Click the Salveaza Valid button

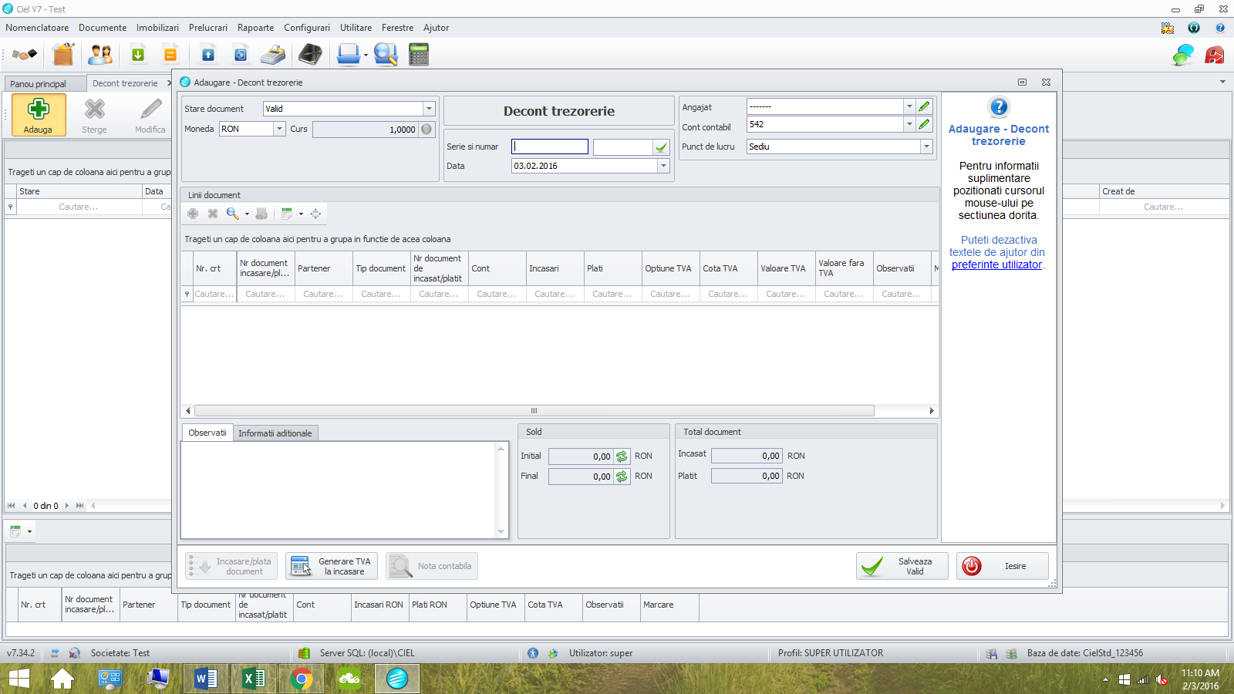(902, 567)
